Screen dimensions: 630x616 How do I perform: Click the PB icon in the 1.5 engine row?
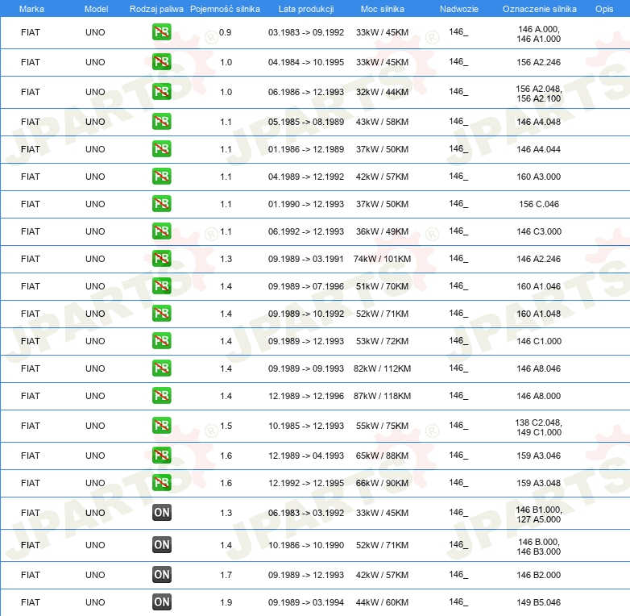[161, 426]
